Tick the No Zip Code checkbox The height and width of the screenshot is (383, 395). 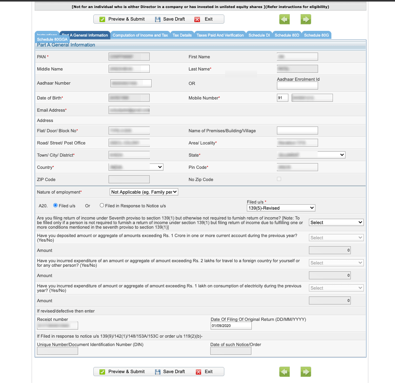279,179
